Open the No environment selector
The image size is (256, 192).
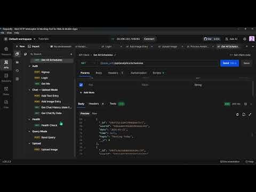pos(61,46)
